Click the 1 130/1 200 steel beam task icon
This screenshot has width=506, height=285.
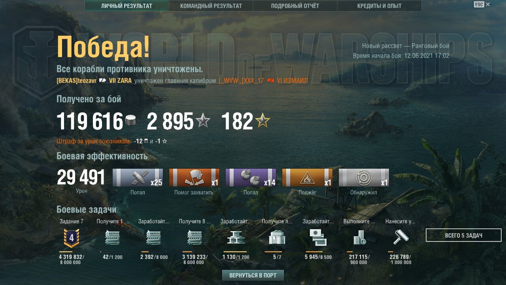pos(236,237)
